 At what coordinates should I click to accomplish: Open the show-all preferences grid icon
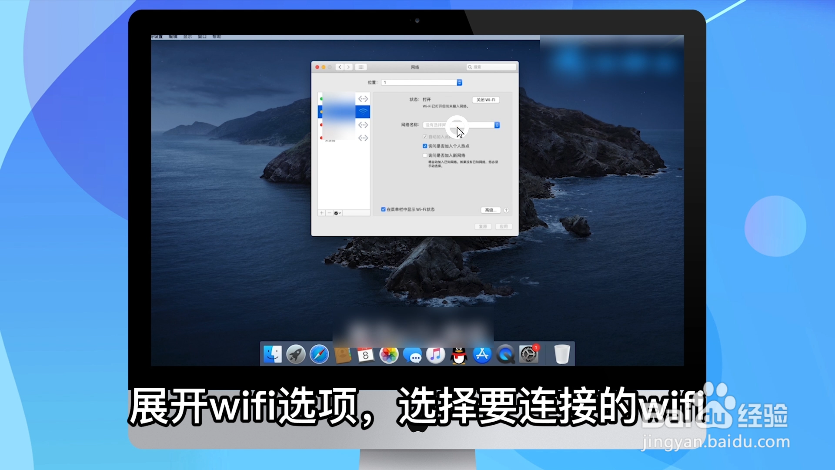pyautogui.click(x=361, y=67)
